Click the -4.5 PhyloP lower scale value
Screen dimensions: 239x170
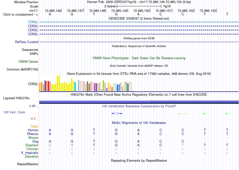33,119
